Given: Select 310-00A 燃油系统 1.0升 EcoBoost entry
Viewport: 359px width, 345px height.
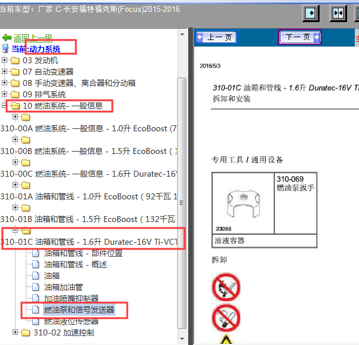Looking at the screenshot, I should [88, 128].
